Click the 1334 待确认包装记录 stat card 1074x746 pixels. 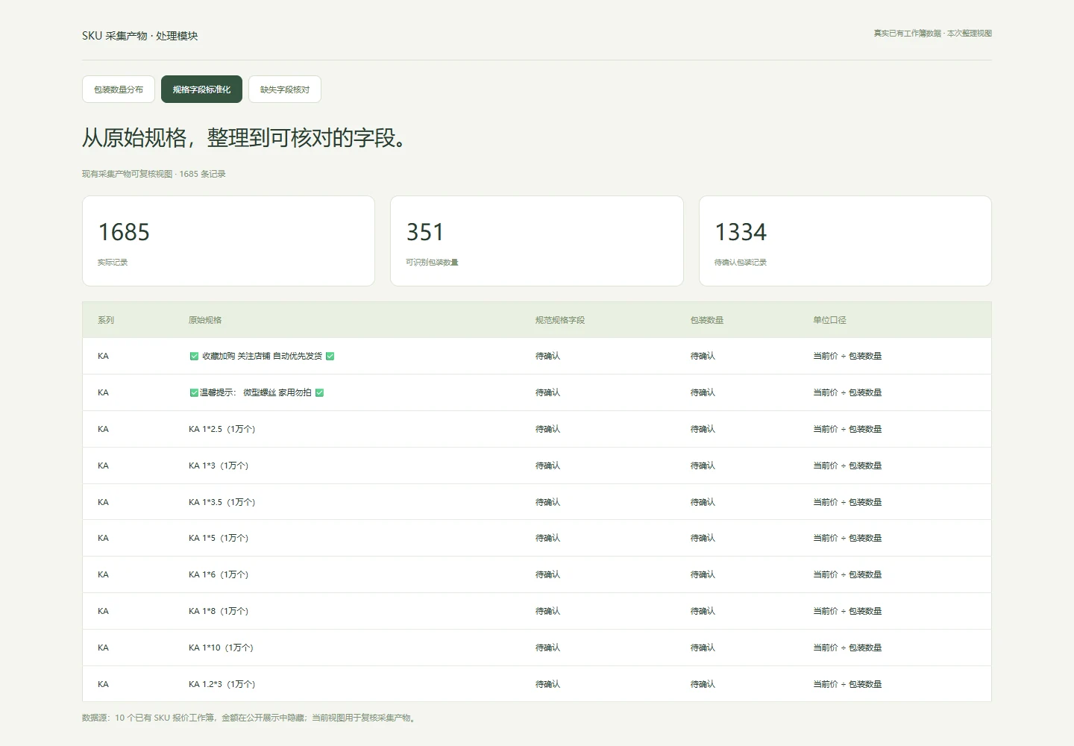(x=845, y=241)
